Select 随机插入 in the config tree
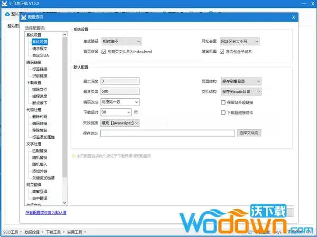Screen dimensions: 317x237 click(40, 165)
